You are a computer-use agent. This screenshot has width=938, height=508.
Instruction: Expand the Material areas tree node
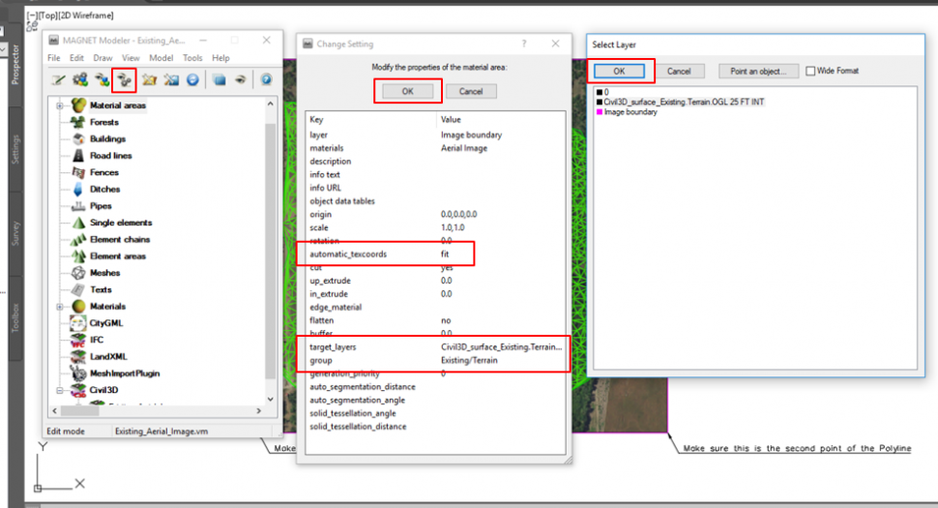tap(60, 105)
